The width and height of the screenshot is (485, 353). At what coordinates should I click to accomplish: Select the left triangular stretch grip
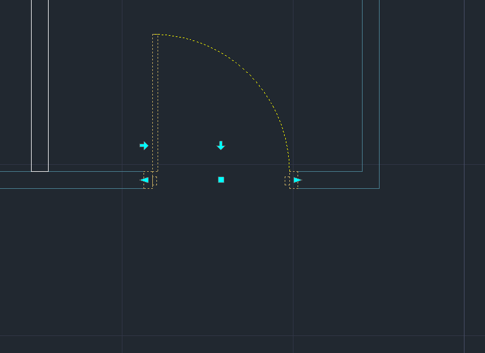tap(144, 180)
